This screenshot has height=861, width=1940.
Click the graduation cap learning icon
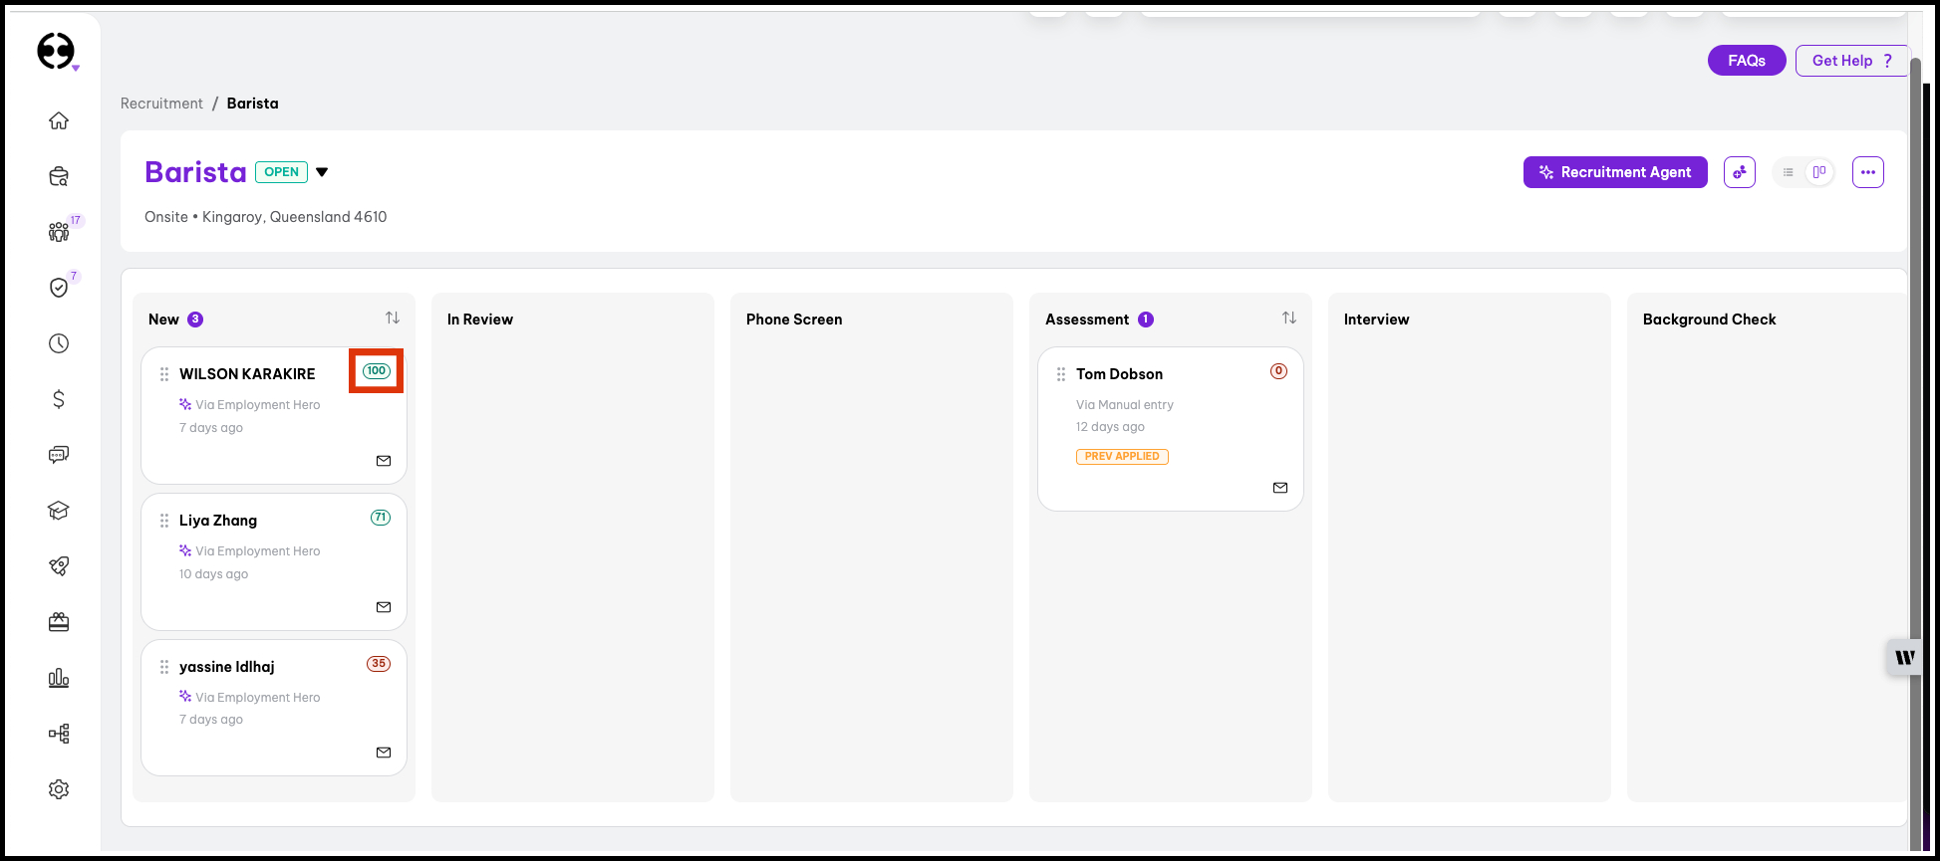59,511
